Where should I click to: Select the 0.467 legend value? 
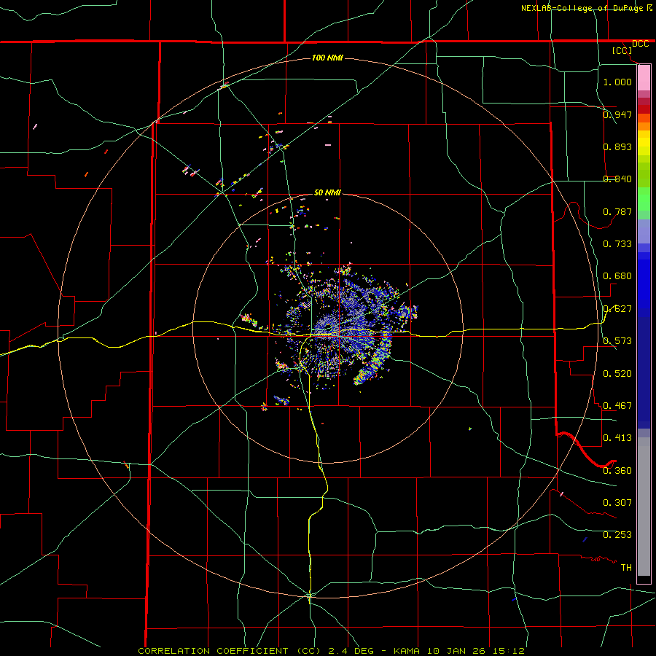pos(617,405)
